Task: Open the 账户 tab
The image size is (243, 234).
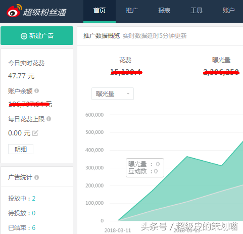Action: tap(228, 11)
